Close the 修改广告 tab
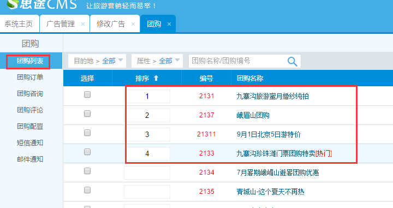Screen dimensions: 393x208 click(x=133, y=24)
